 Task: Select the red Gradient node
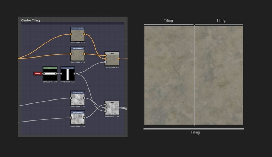[38, 73]
